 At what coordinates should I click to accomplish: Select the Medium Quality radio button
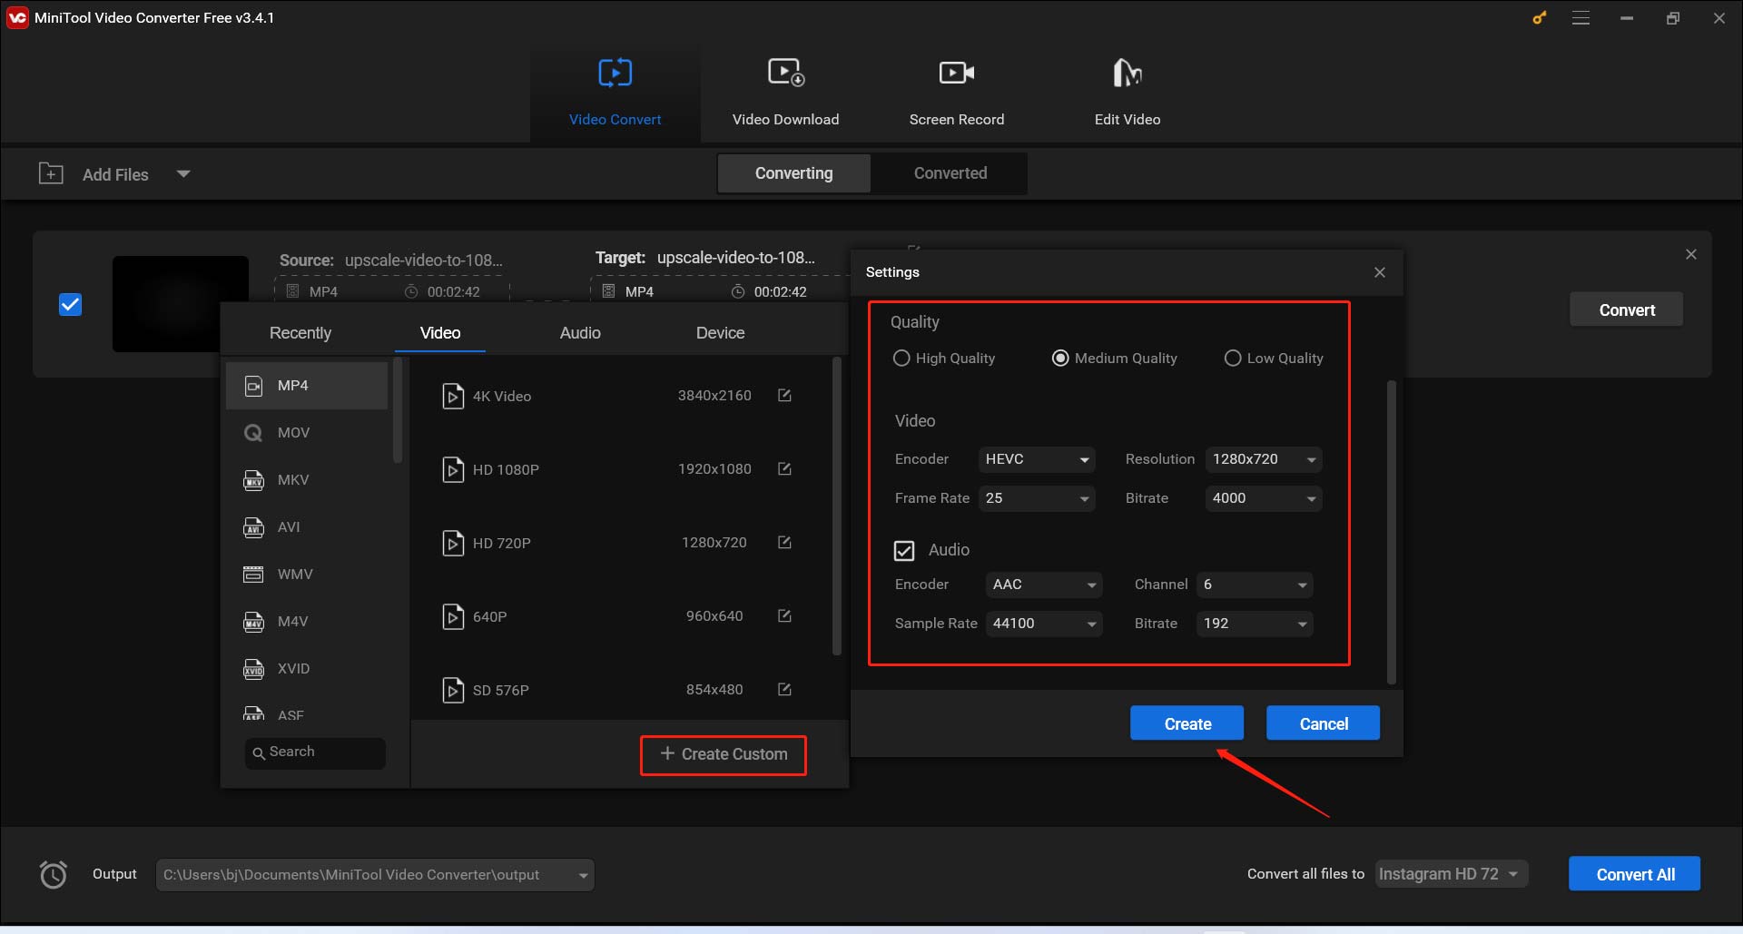[x=1060, y=359]
